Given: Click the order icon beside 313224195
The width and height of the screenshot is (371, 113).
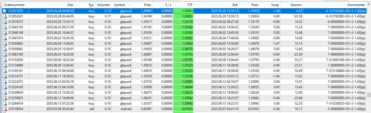Looking at the screenshot, I should click(x=5, y=87).
